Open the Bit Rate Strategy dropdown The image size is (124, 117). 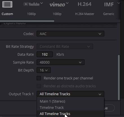point(65,46)
